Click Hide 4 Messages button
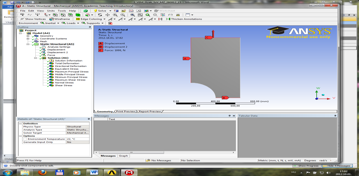 pyautogui.click(x=337, y=166)
